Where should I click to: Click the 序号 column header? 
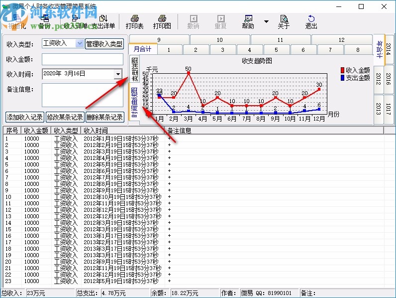click(12, 131)
